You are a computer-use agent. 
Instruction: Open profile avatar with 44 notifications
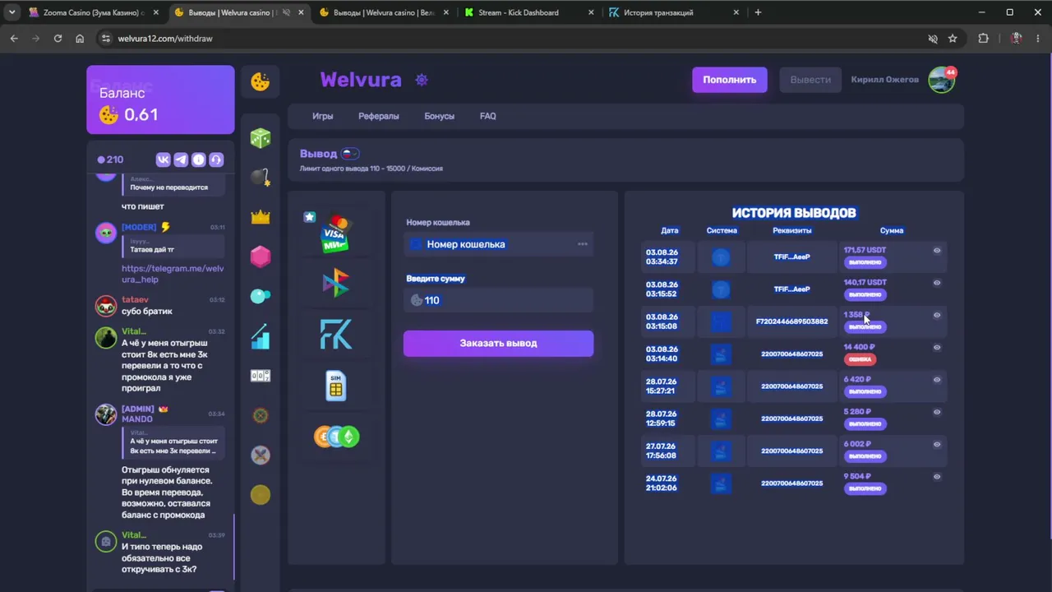[942, 80]
